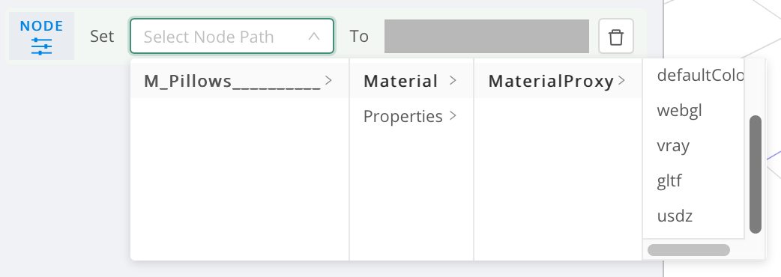Expand the Material submenu chevron
This screenshot has height=277, width=781.
point(453,80)
